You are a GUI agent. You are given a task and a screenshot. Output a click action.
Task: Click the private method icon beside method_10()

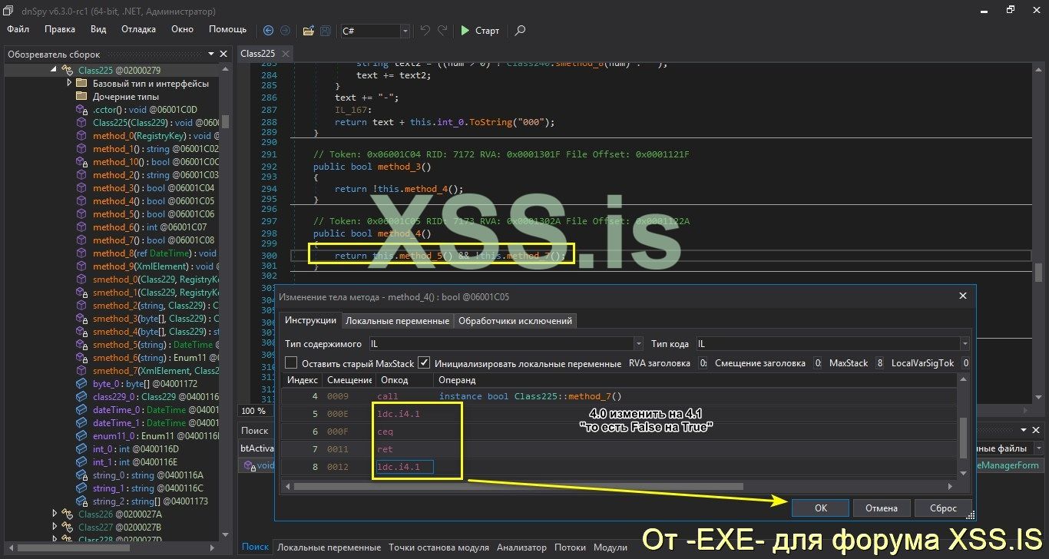point(81,162)
